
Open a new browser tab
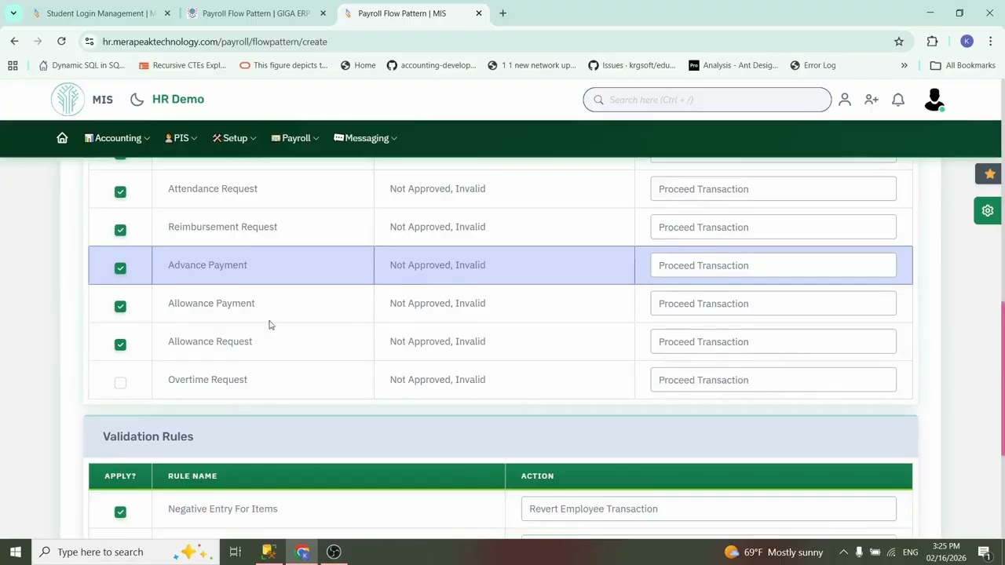pyautogui.click(x=502, y=13)
